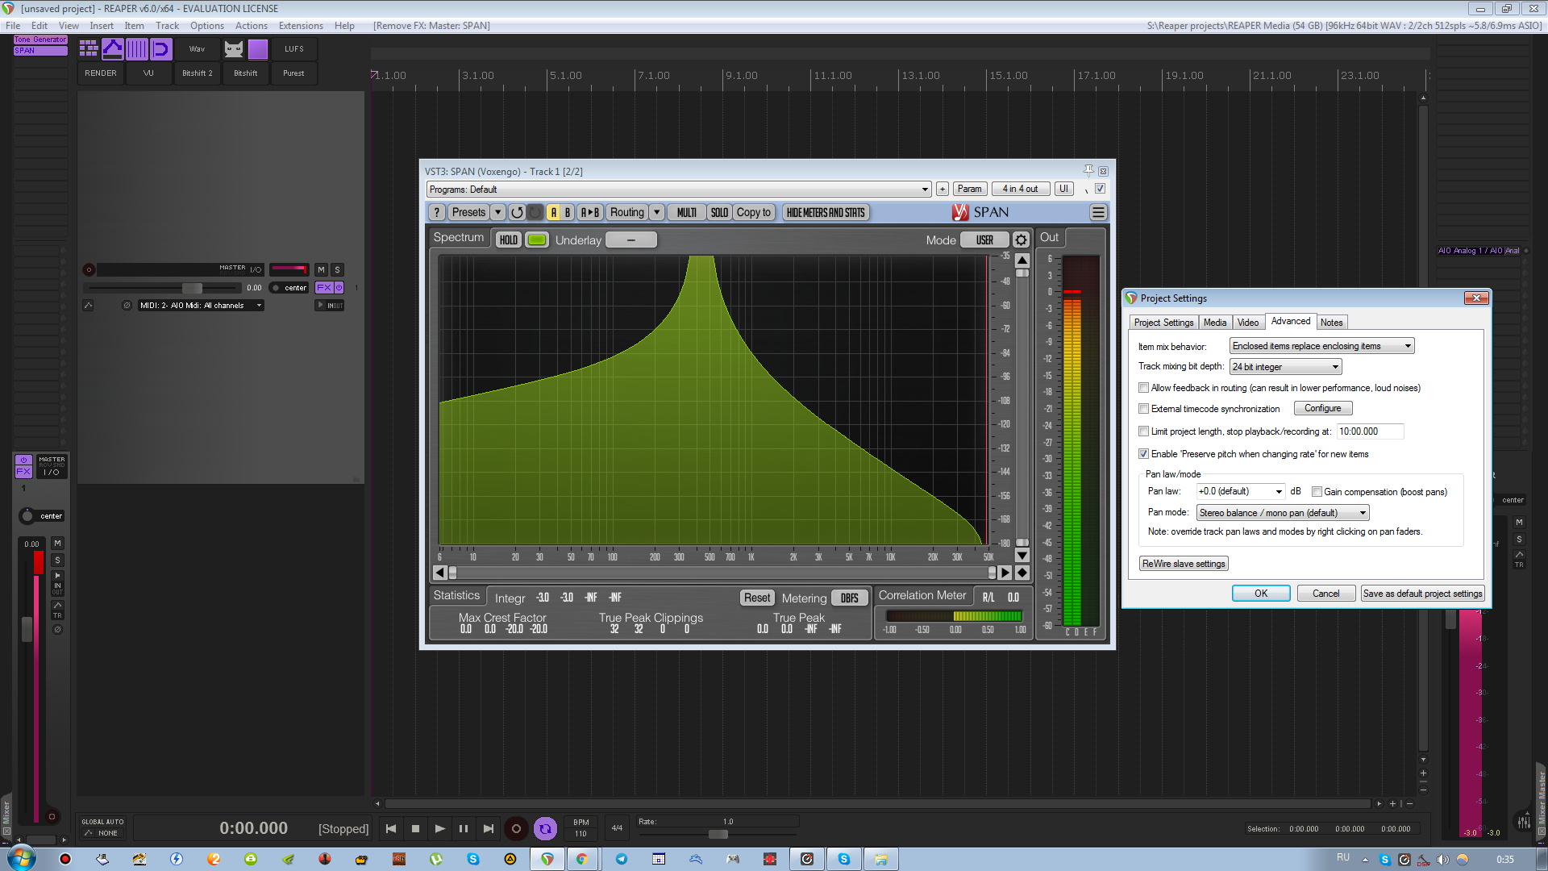Click the transport Record button
This screenshot has width=1548, height=871.
(517, 828)
